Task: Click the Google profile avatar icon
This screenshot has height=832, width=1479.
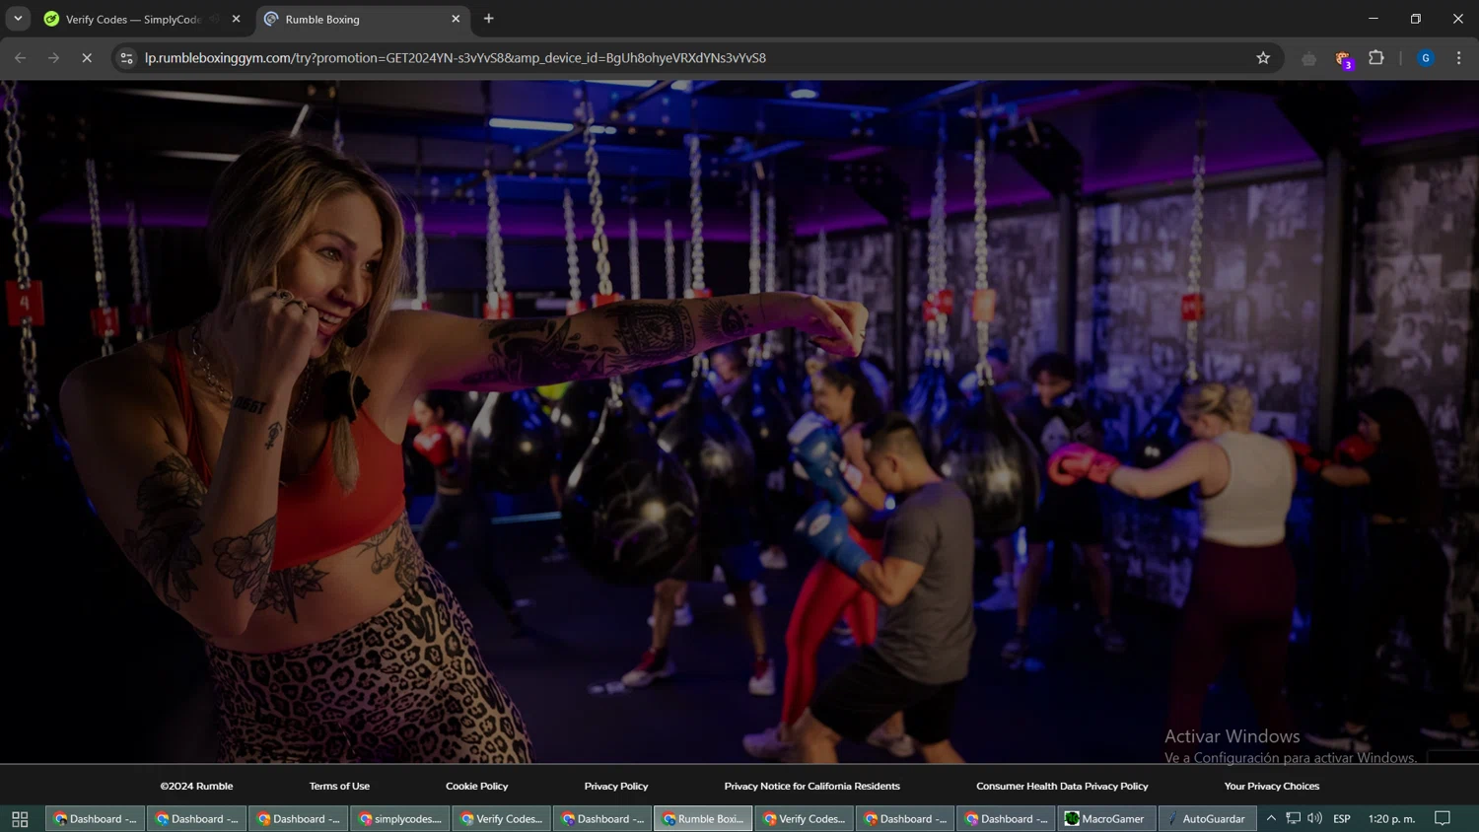Action: pyautogui.click(x=1426, y=58)
